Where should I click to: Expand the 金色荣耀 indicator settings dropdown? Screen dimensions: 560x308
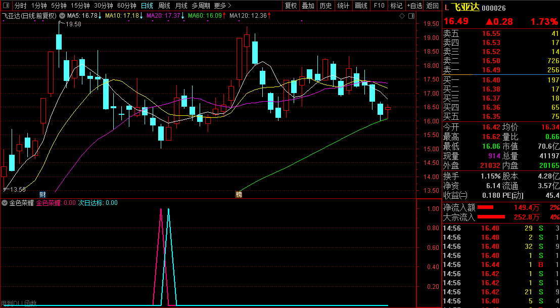pyautogui.click(x=5, y=203)
